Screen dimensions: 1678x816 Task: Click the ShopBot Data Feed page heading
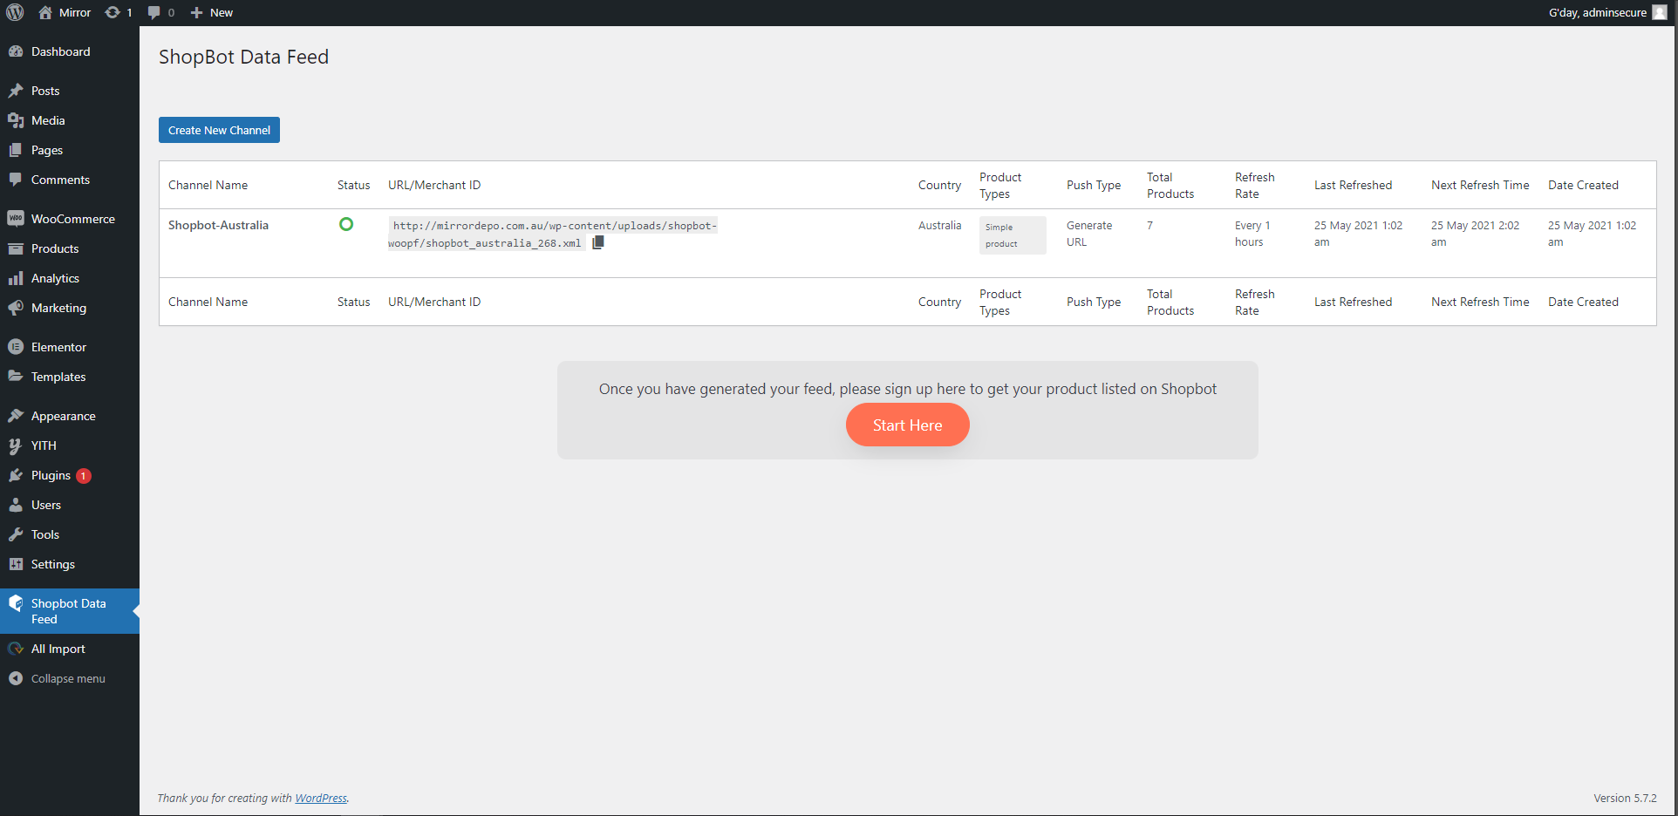pyautogui.click(x=243, y=57)
